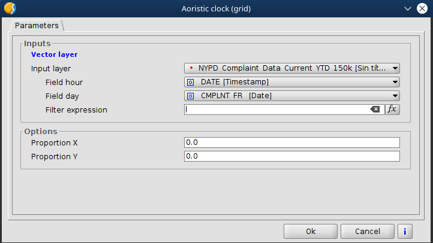Clear the Filter expression field
The height and width of the screenshot is (243, 433).
[x=375, y=110]
